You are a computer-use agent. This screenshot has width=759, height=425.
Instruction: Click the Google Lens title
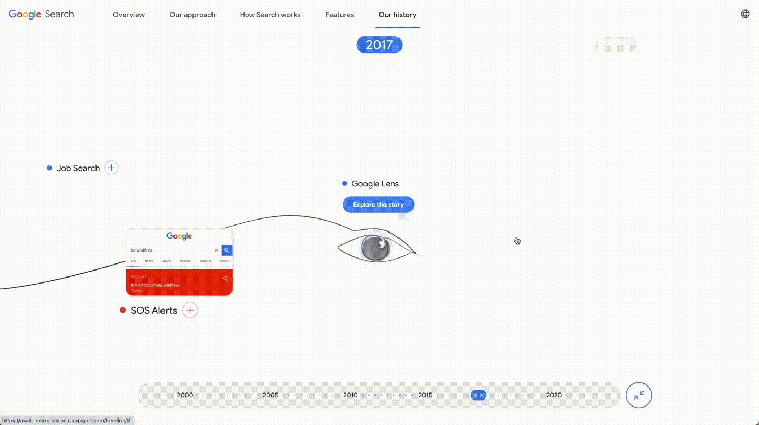375,184
